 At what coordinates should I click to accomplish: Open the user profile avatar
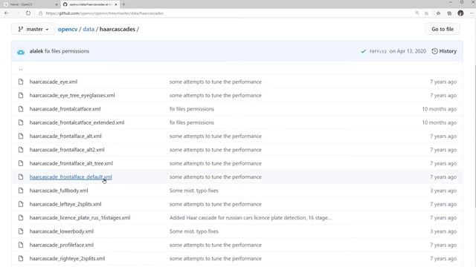click(x=460, y=13)
